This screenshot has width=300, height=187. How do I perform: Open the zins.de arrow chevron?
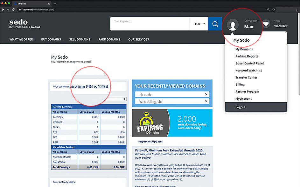coord(206,94)
